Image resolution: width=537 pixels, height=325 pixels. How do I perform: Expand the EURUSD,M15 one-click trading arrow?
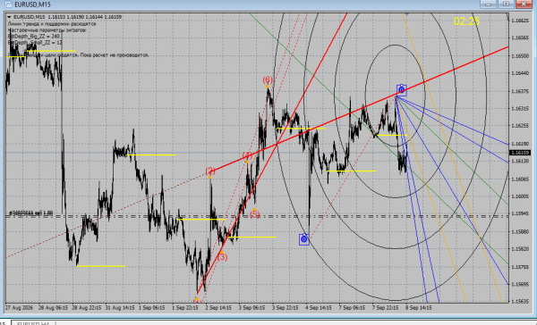click(9, 17)
